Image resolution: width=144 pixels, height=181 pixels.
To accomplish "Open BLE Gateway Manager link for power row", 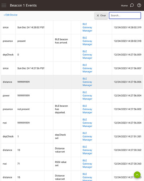I will point(87,96).
